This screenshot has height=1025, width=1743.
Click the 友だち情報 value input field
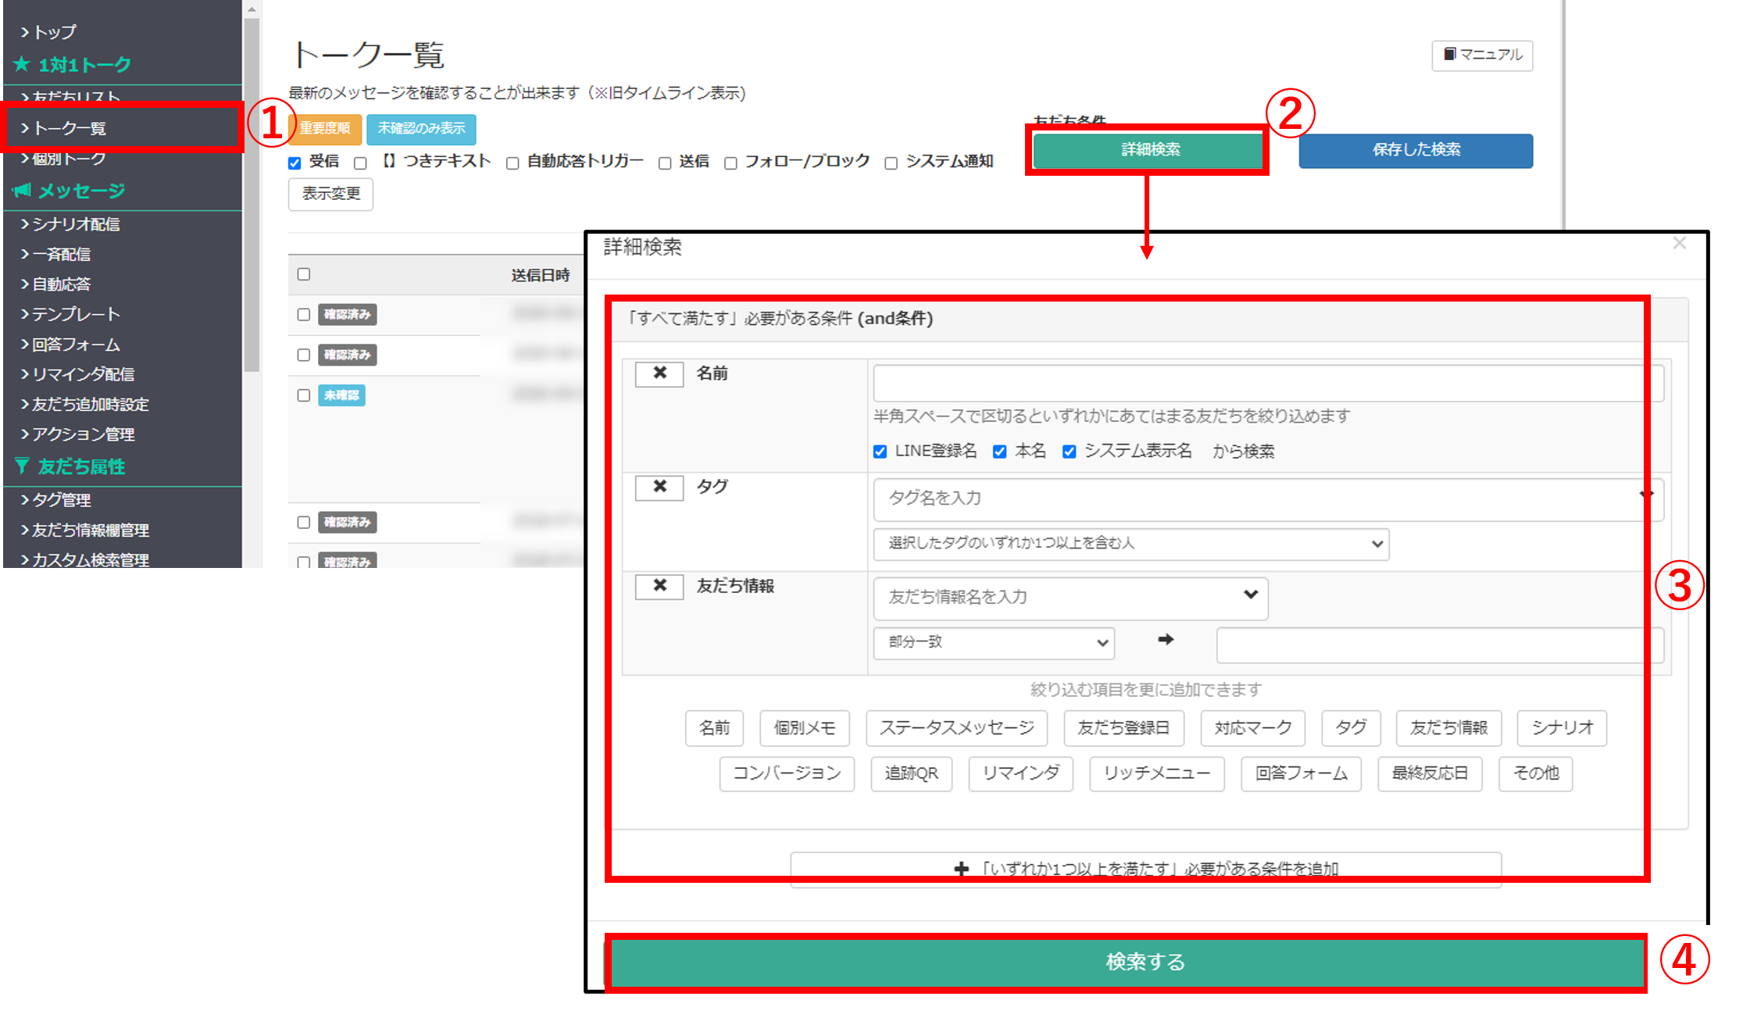point(1439,645)
